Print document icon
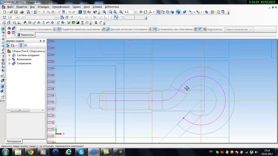 click(x=22, y=12)
